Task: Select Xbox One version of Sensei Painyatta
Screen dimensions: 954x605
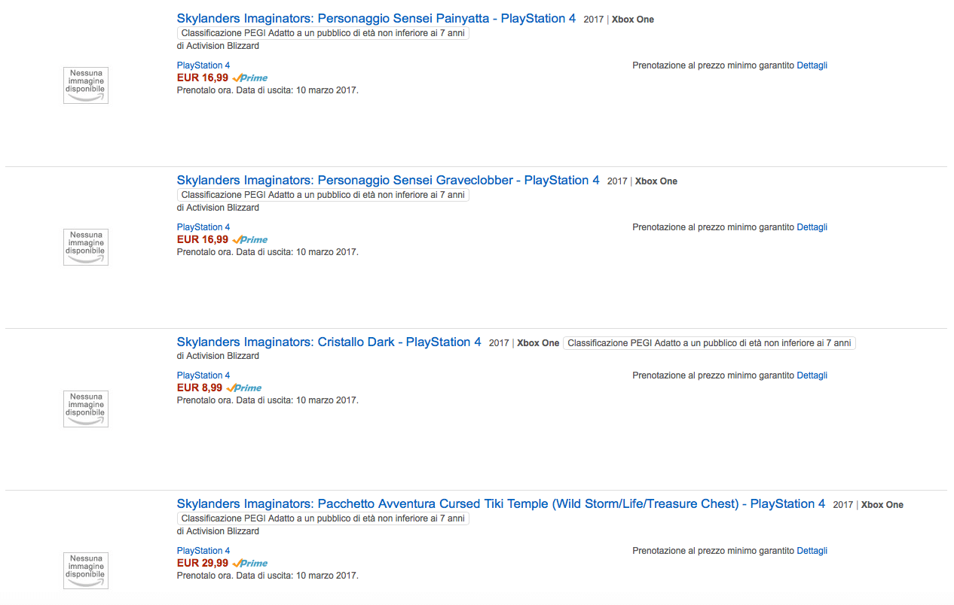Action: tap(633, 20)
